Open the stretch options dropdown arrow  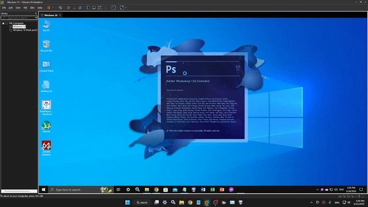click(x=126, y=7)
